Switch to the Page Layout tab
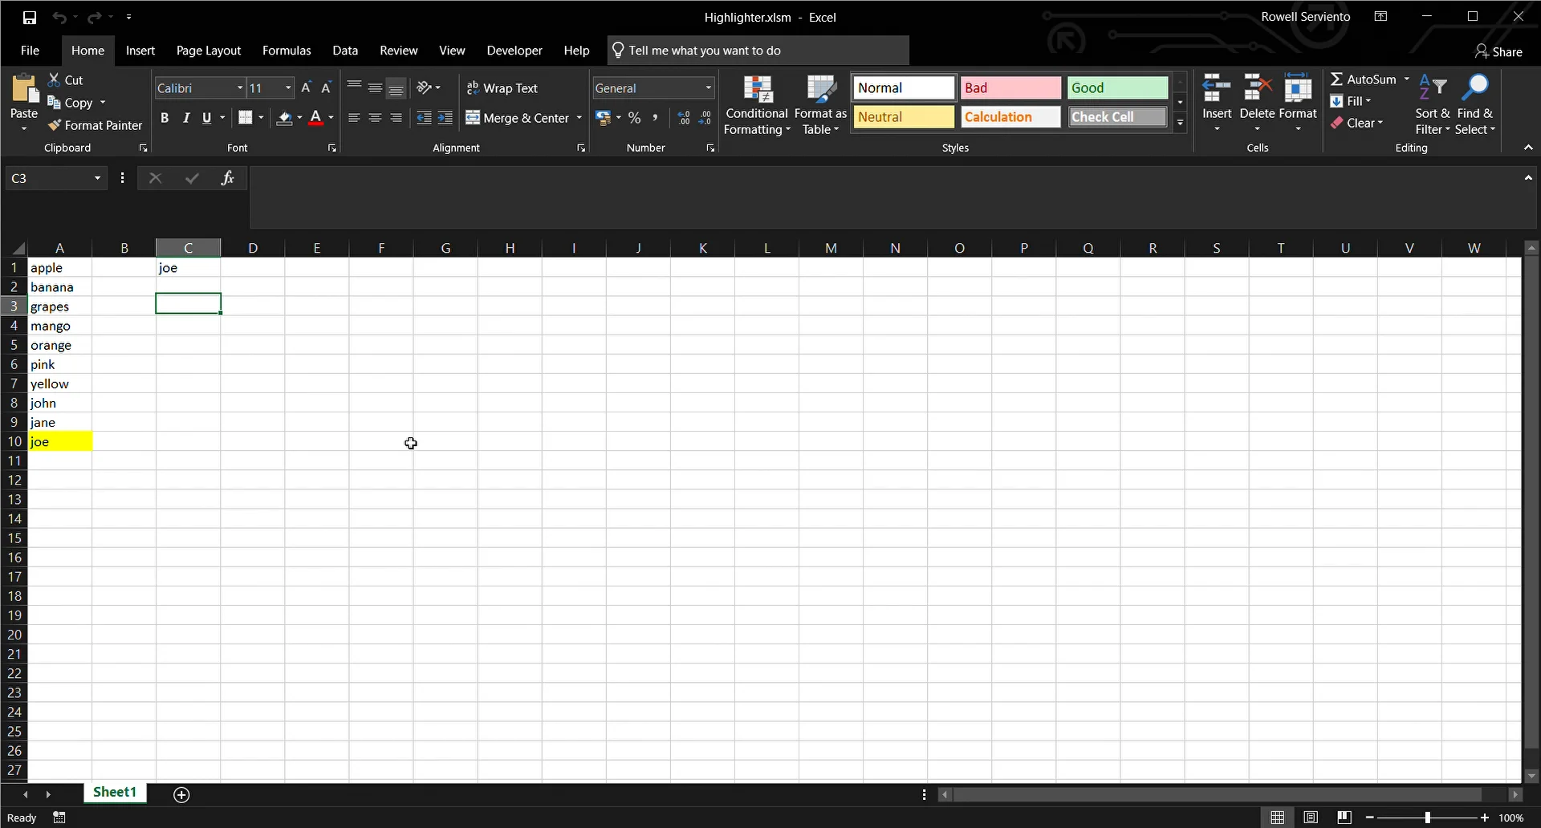The image size is (1541, 828). pyautogui.click(x=209, y=51)
